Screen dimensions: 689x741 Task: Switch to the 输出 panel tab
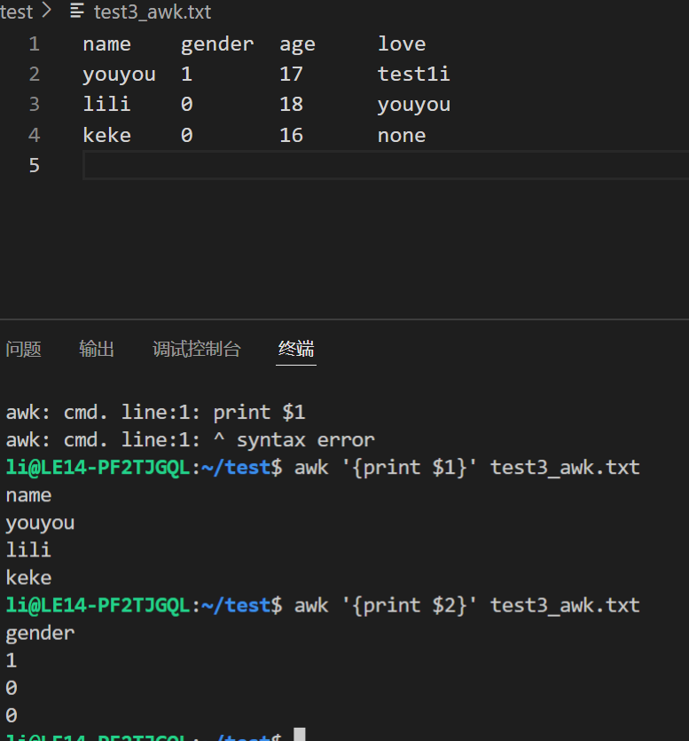pyautogui.click(x=97, y=349)
